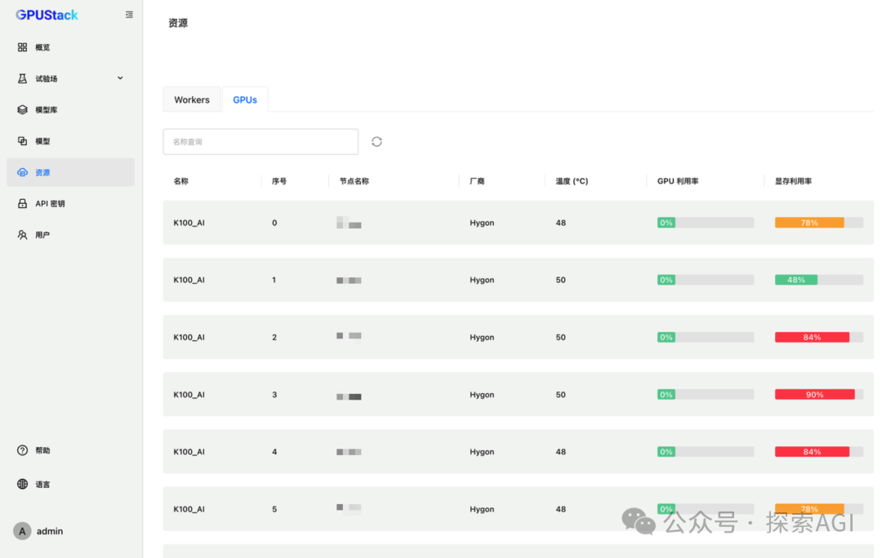This screenshot has width=882, height=558.
Task: Click K100_AI name in row 4
Action: (x=189, y=452)
